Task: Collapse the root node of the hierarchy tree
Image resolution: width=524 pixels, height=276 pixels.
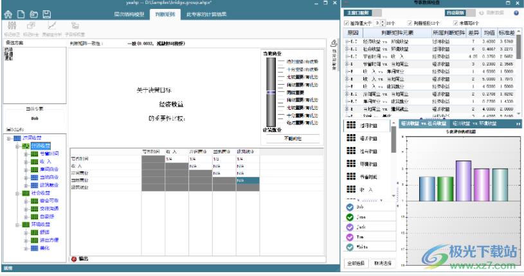Action: [9, 138]
